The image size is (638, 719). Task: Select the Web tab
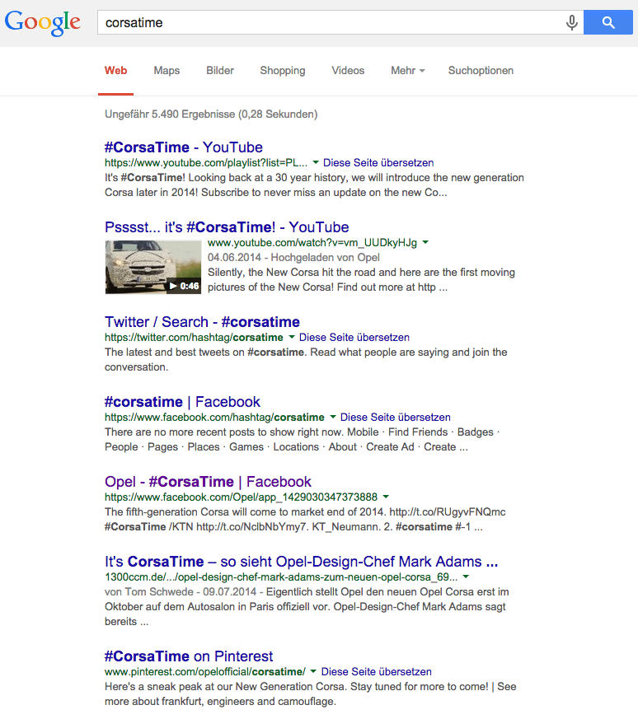[115, 71]
